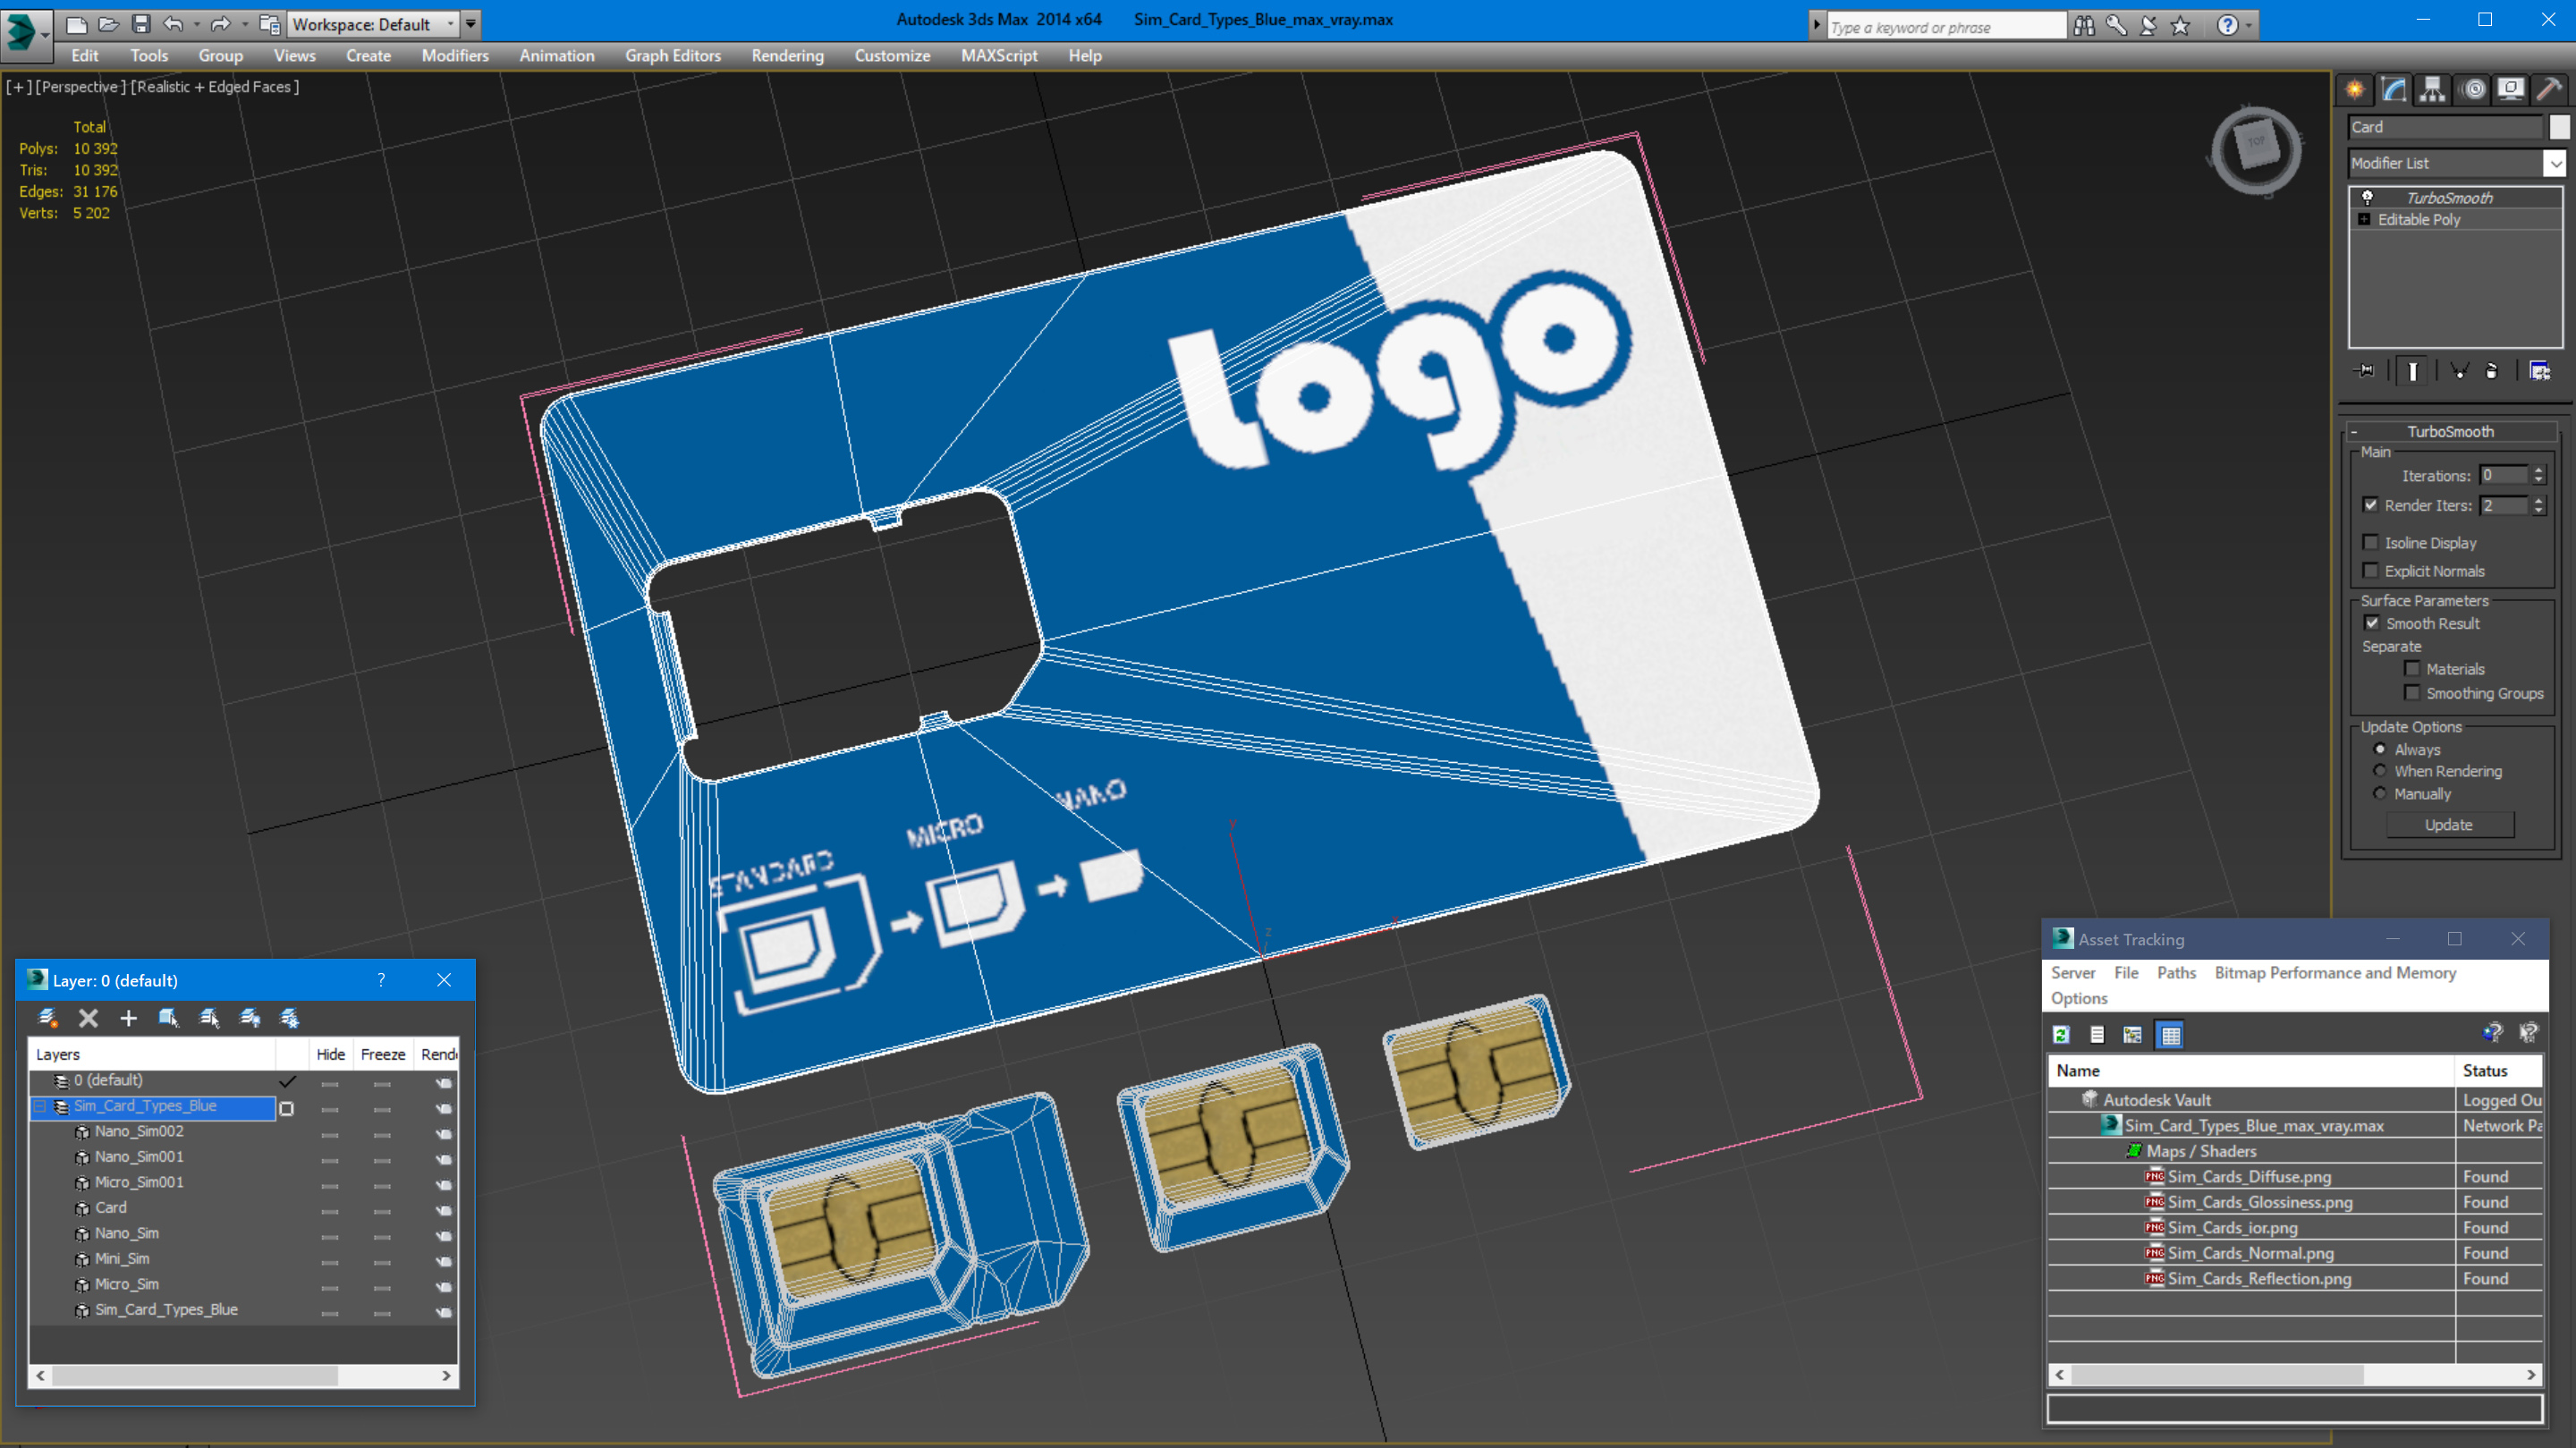Click the Render Iters spinner arrows
The width and height of the screenshot is (2576, 1448).
click(2538, 505)
